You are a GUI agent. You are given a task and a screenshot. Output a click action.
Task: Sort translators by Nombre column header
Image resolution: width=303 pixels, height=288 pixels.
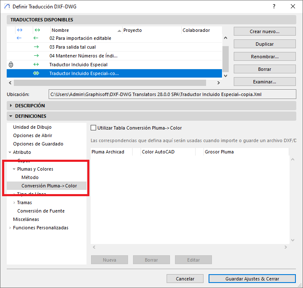click(x=84, y=30)
